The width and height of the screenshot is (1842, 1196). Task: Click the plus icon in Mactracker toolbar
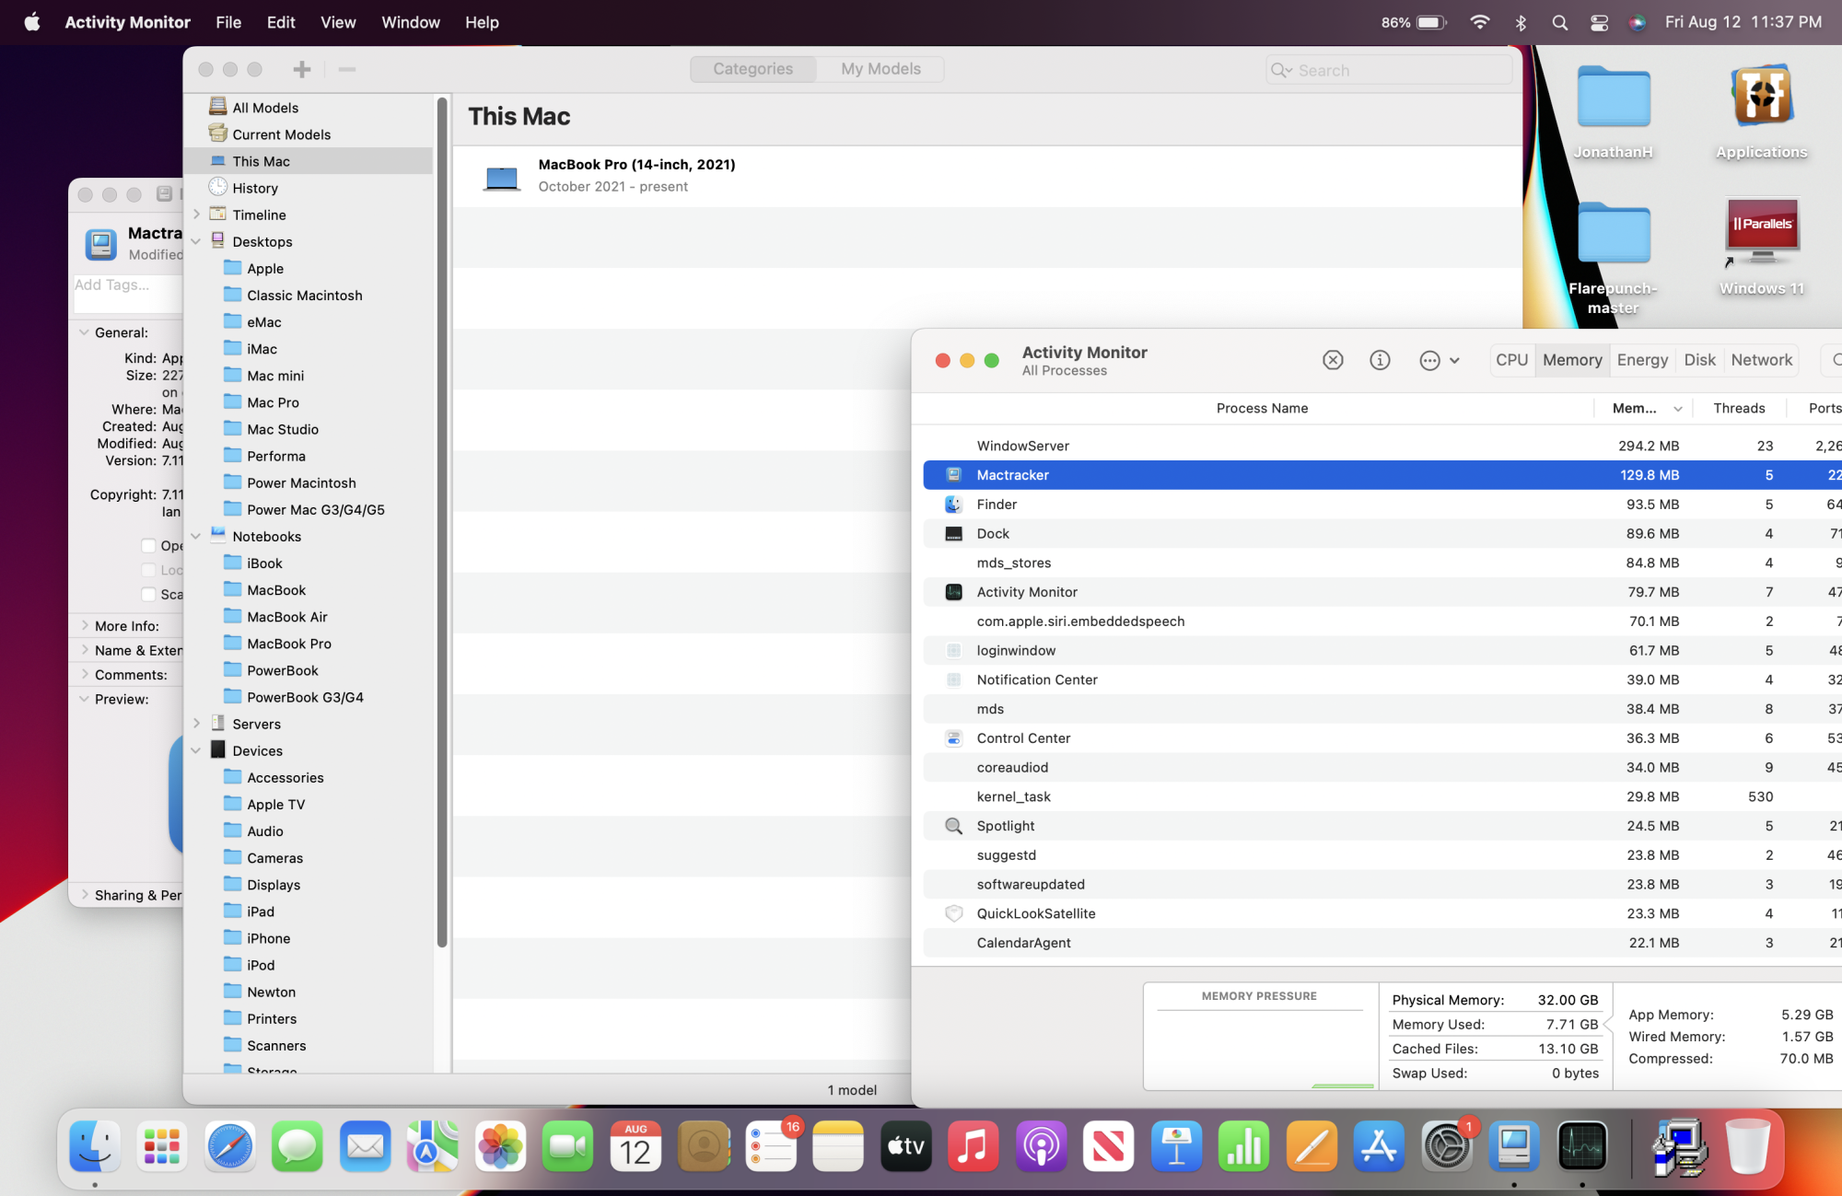coord(301,69)
